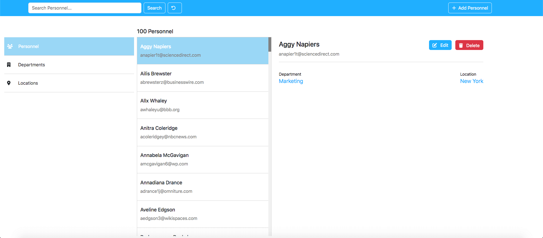Click the trash icon on Delete button

click(461, 45)
